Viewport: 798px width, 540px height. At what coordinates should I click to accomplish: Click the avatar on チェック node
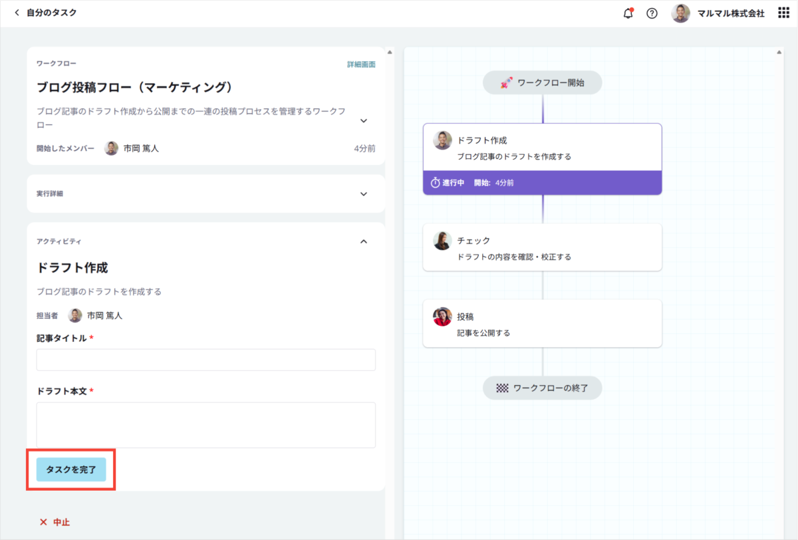tap(442, 240)
